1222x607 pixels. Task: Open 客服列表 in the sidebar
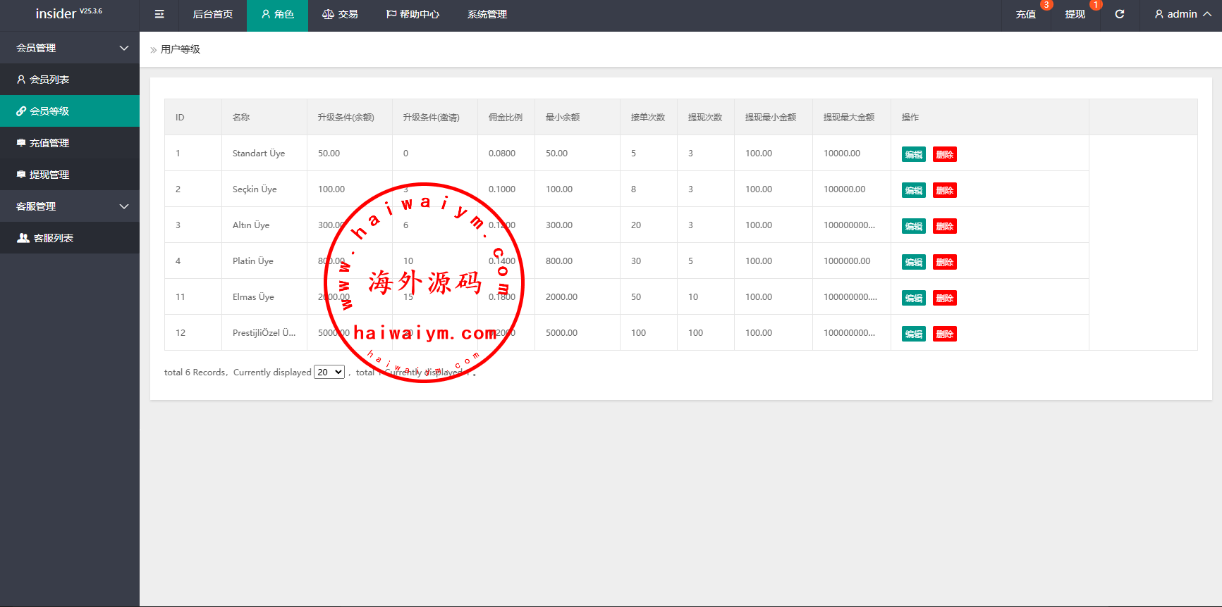(x=54, y=238)
